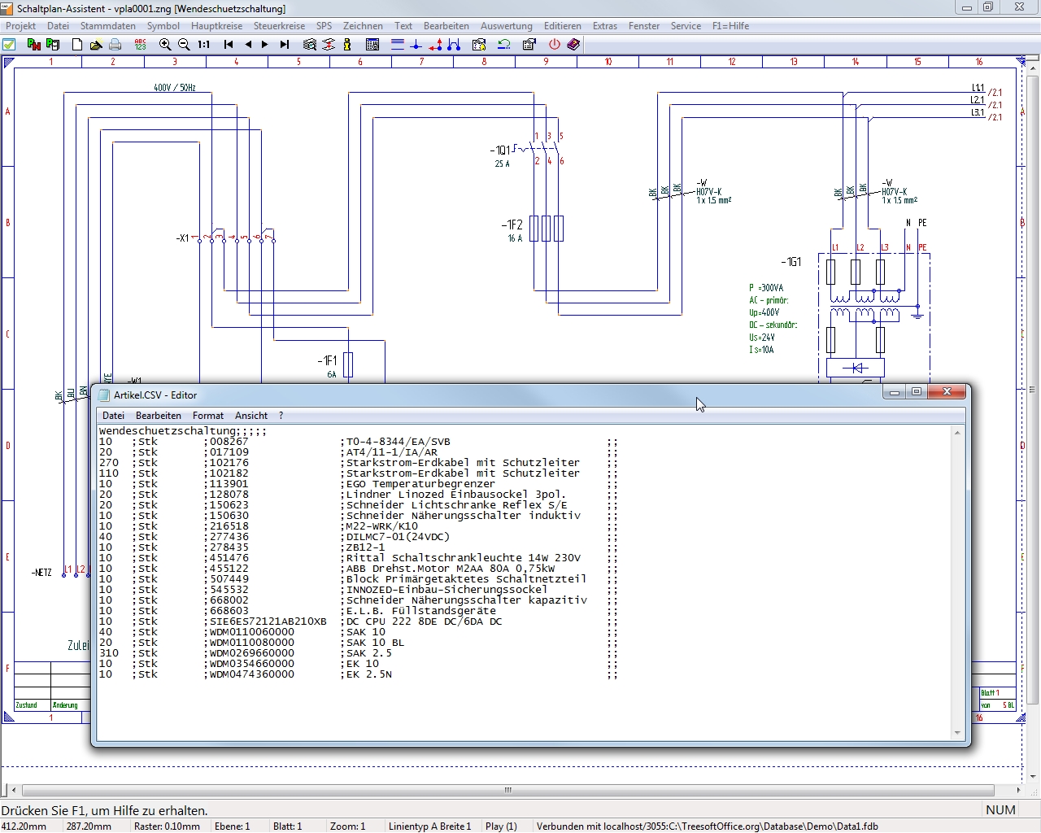Screen dimensions: 1041x833
Task: Open file with the folder icon
Action: [x=96, y=45]
